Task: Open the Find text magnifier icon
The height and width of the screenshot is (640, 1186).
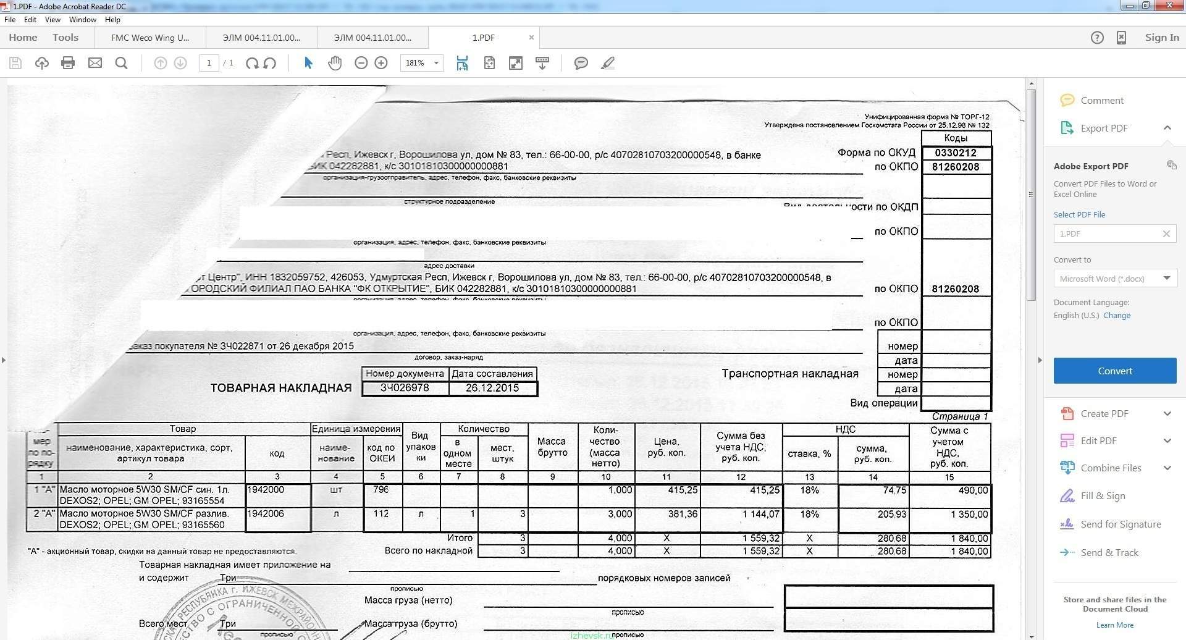Action: [122, 63]
